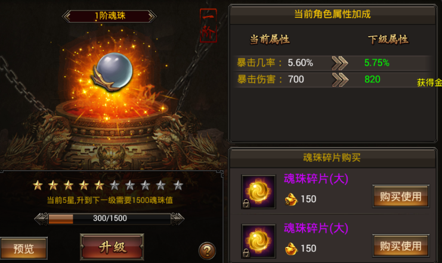Select the 当前角色属性加成 panel header
Viewport: 442px width, 263px height.
pyautogui.click(x=332, y=14)
